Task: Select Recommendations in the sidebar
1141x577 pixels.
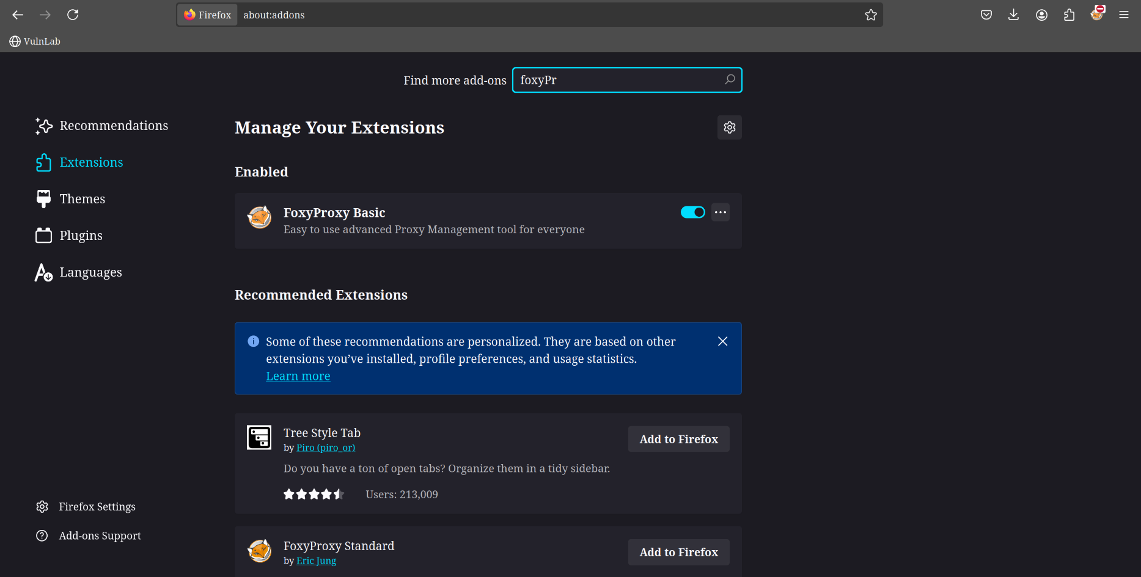Action: point(101,126)
